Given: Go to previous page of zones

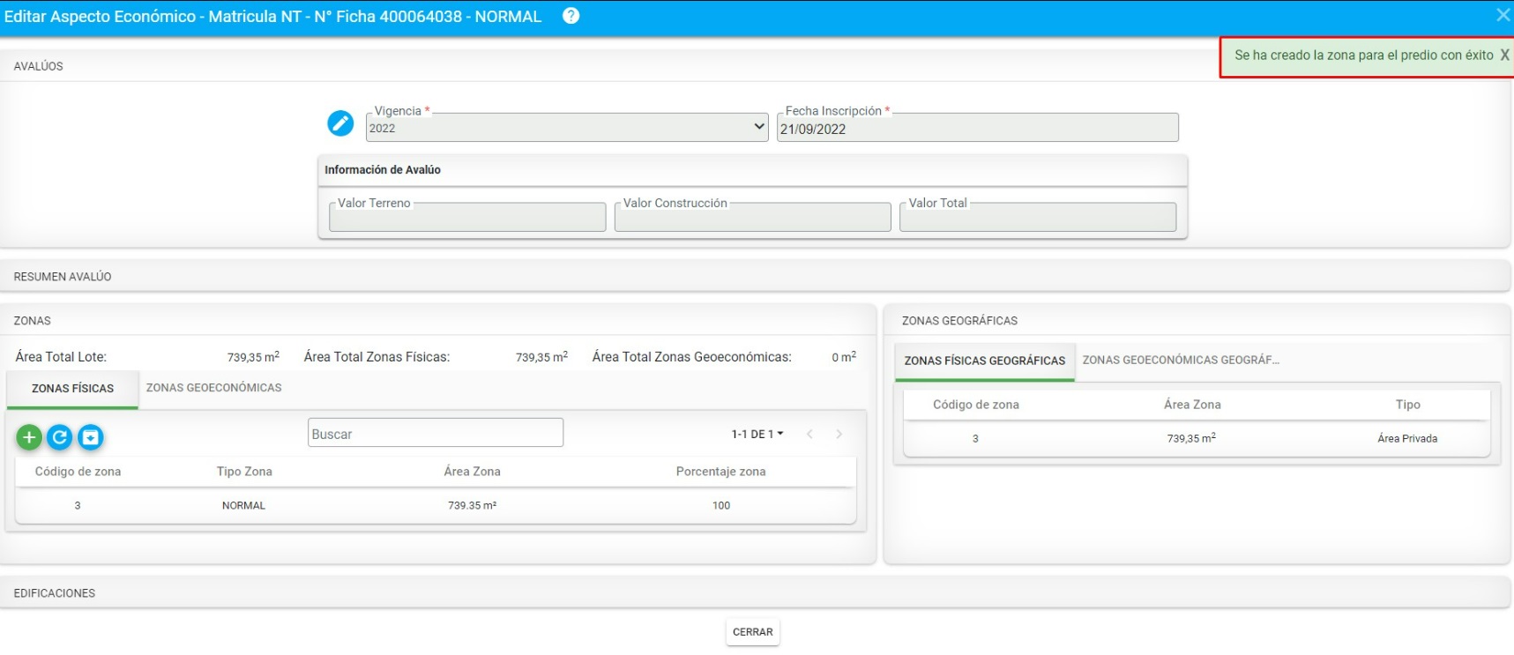Looking at the screenshot, I should click(809, 434).
